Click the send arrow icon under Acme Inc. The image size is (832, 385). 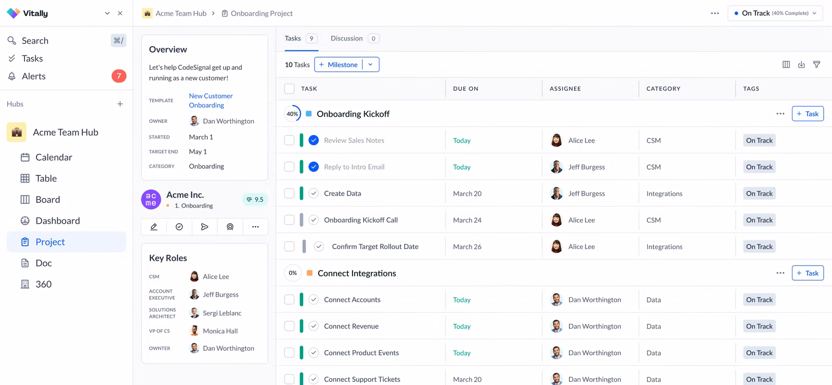204,227
